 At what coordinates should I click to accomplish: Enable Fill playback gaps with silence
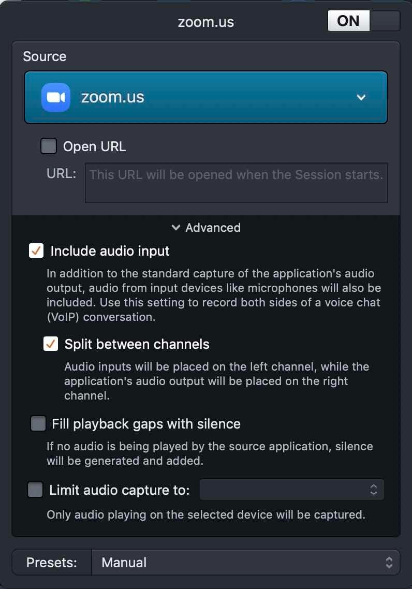(38, 423)
